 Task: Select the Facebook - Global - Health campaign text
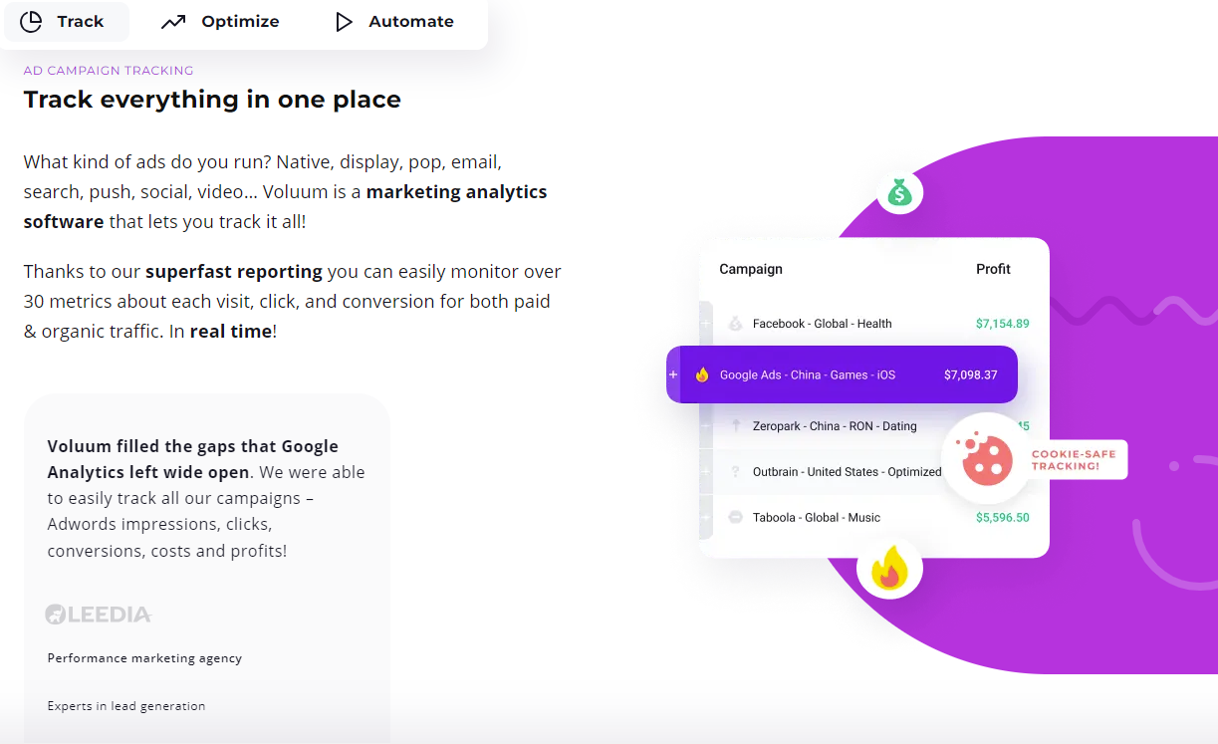point(822,324)
